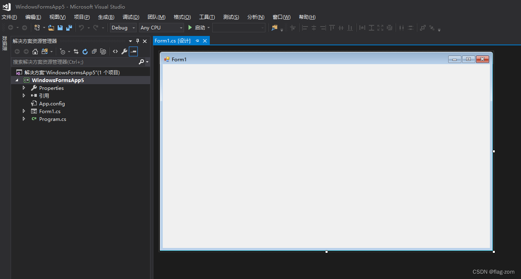Click the Align Lefts layout icon

coord(305,27)
